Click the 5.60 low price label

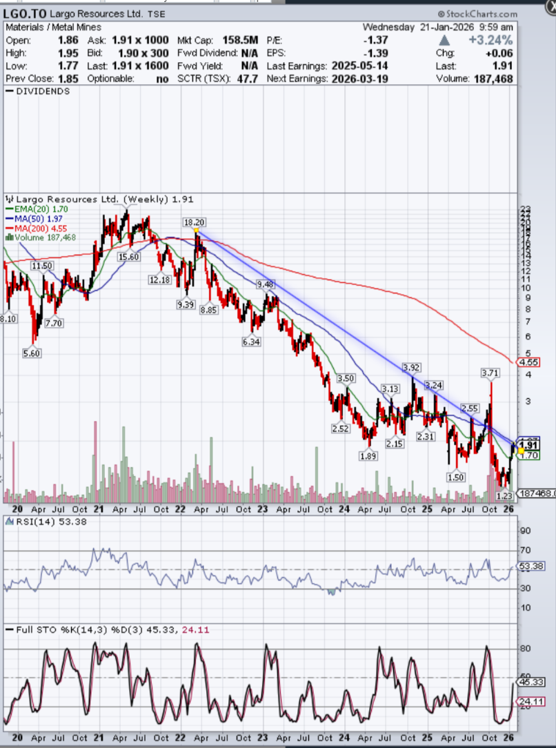32,353
